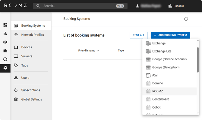Viewport: 202px width, 120px height.
Task: Click the Subscriptions sync icon
Action: pos(16,90)
